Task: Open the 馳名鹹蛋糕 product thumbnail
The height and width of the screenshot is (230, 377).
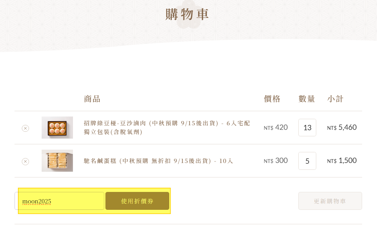Action: pyautogui.click(x=57, y=161)
